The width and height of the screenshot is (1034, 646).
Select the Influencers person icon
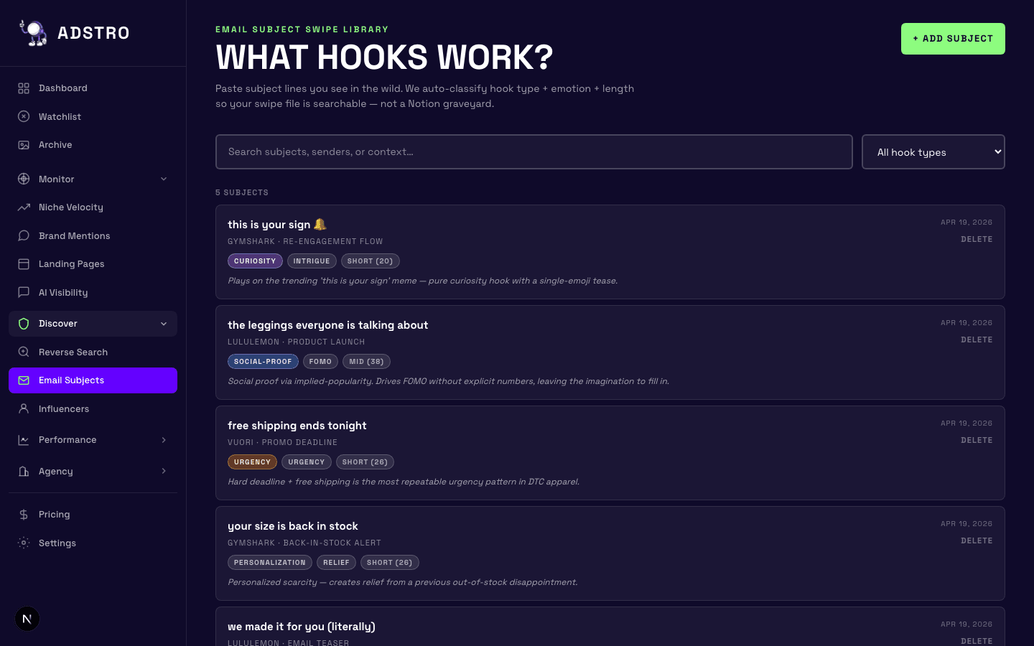click(x=24, y=408)
